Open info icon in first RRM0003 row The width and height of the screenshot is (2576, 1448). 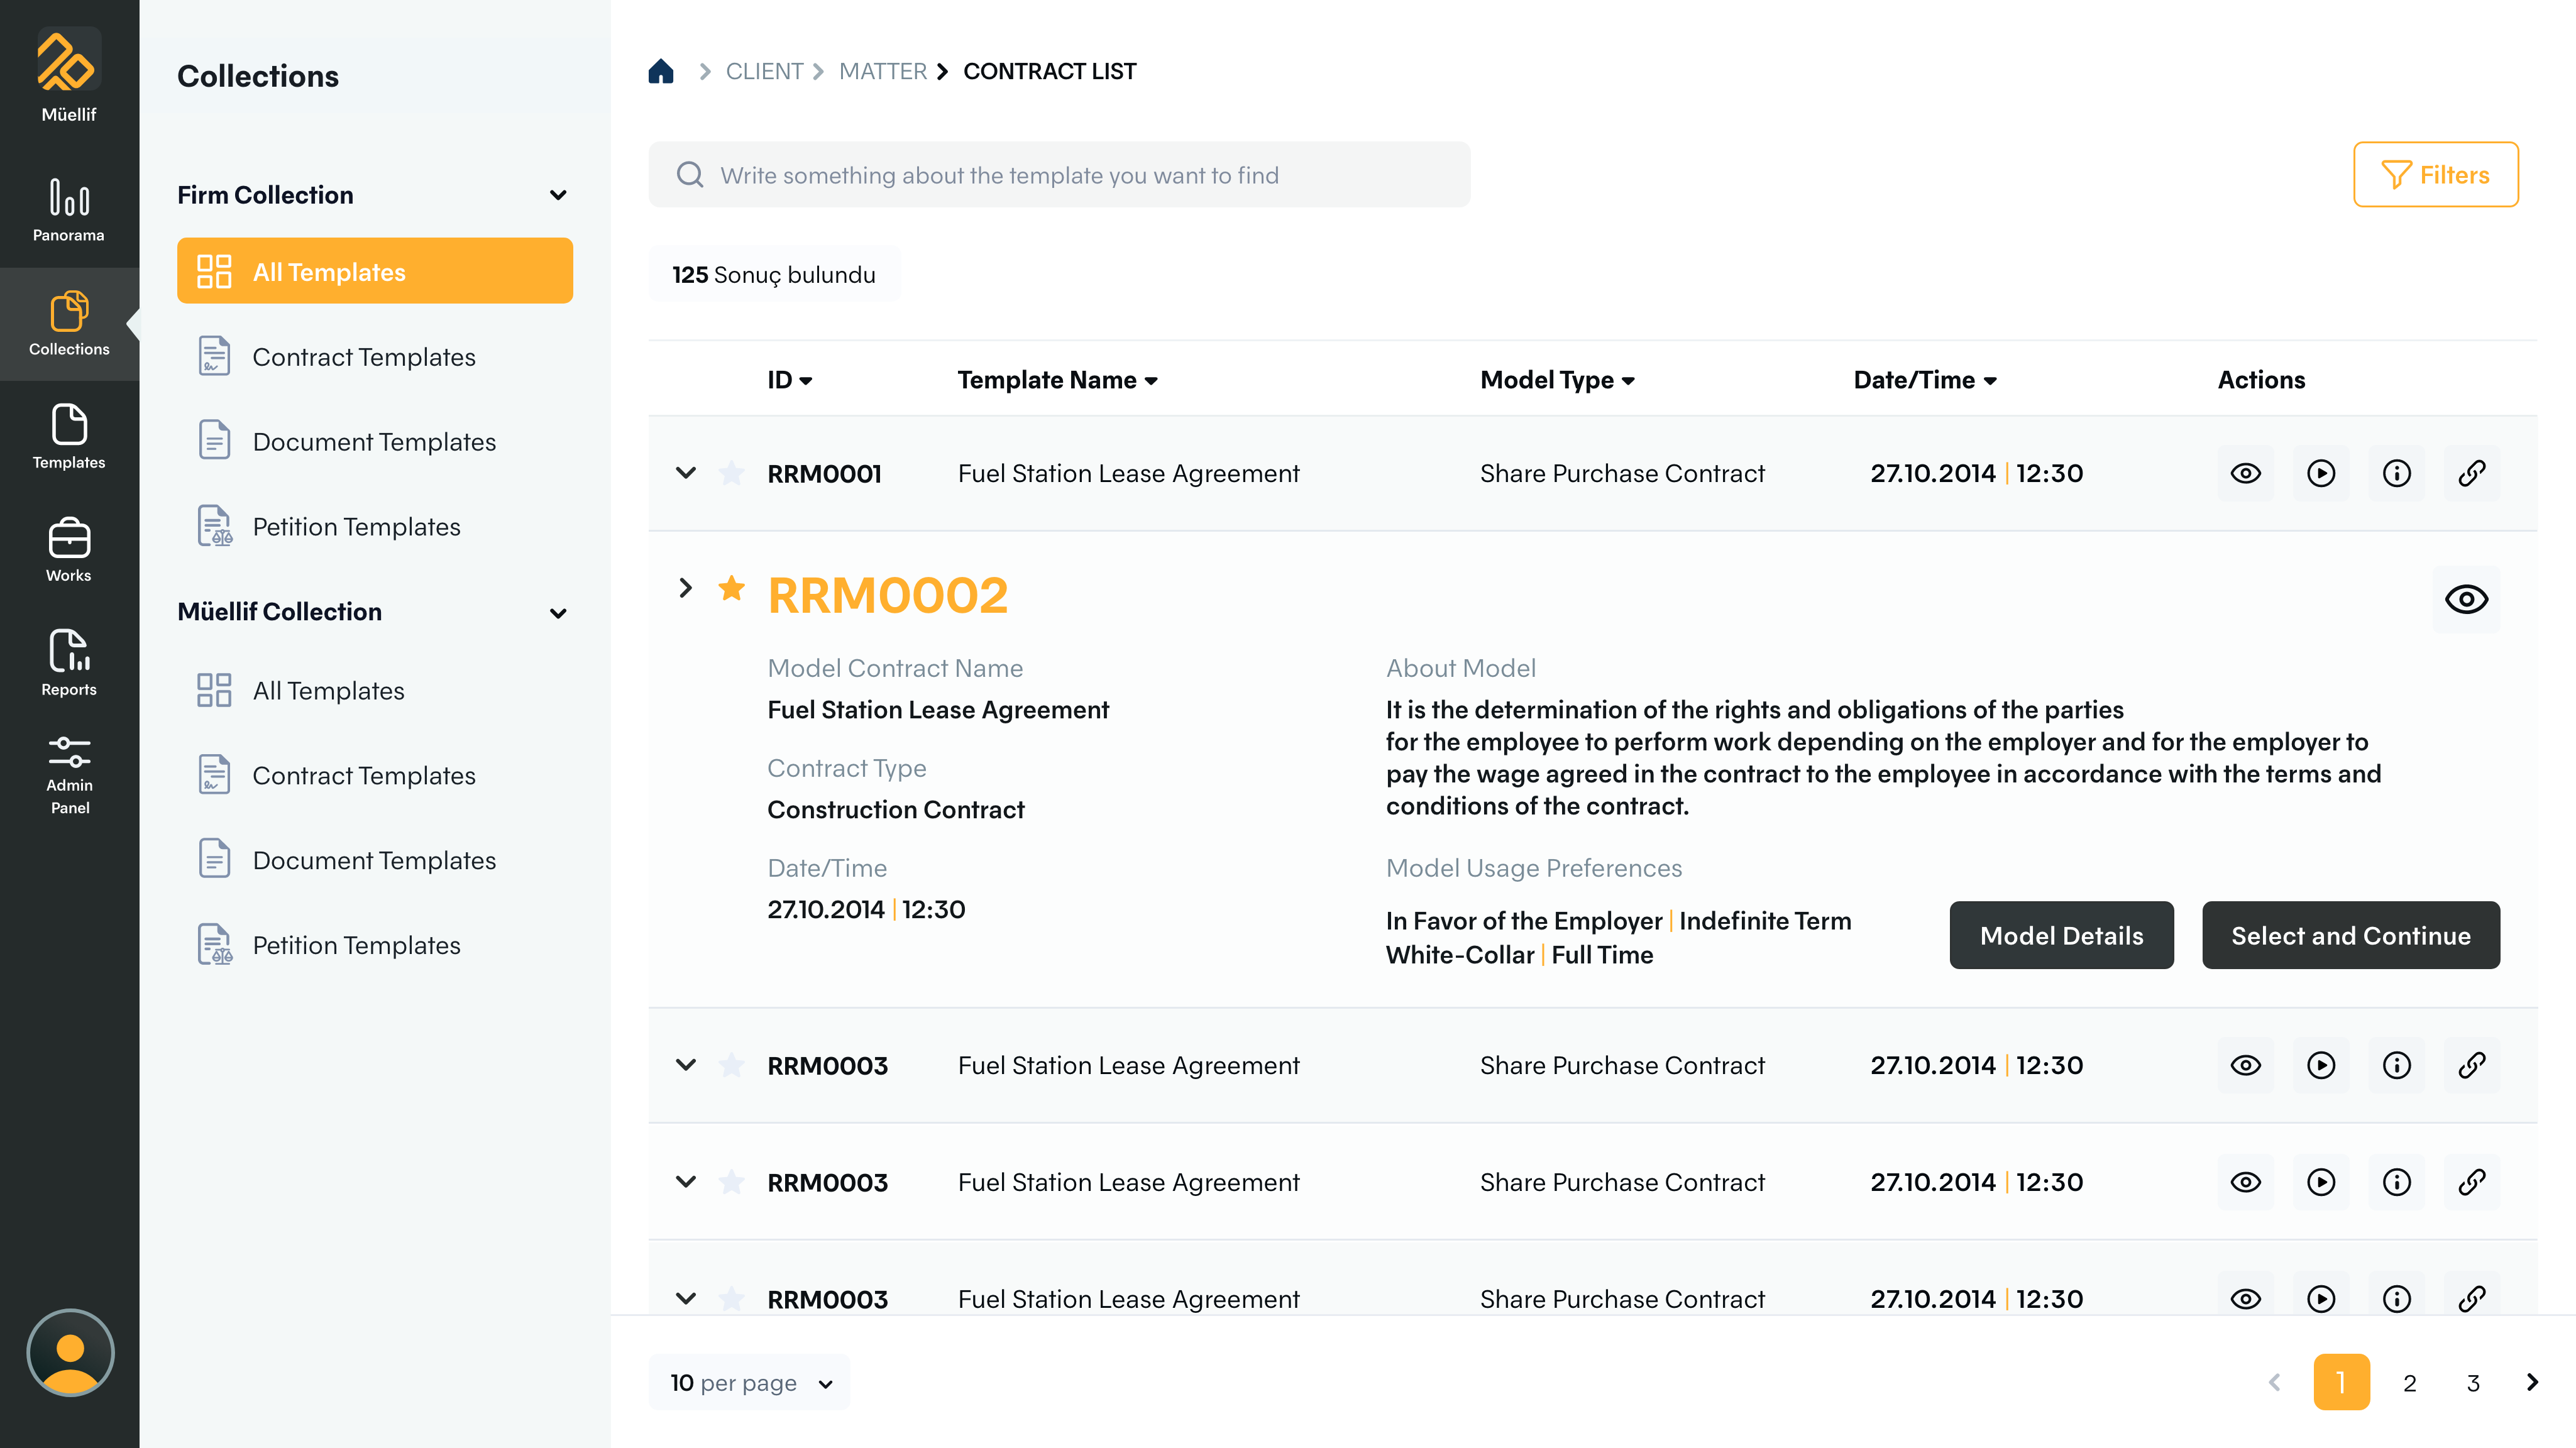click(2397, 1065)
